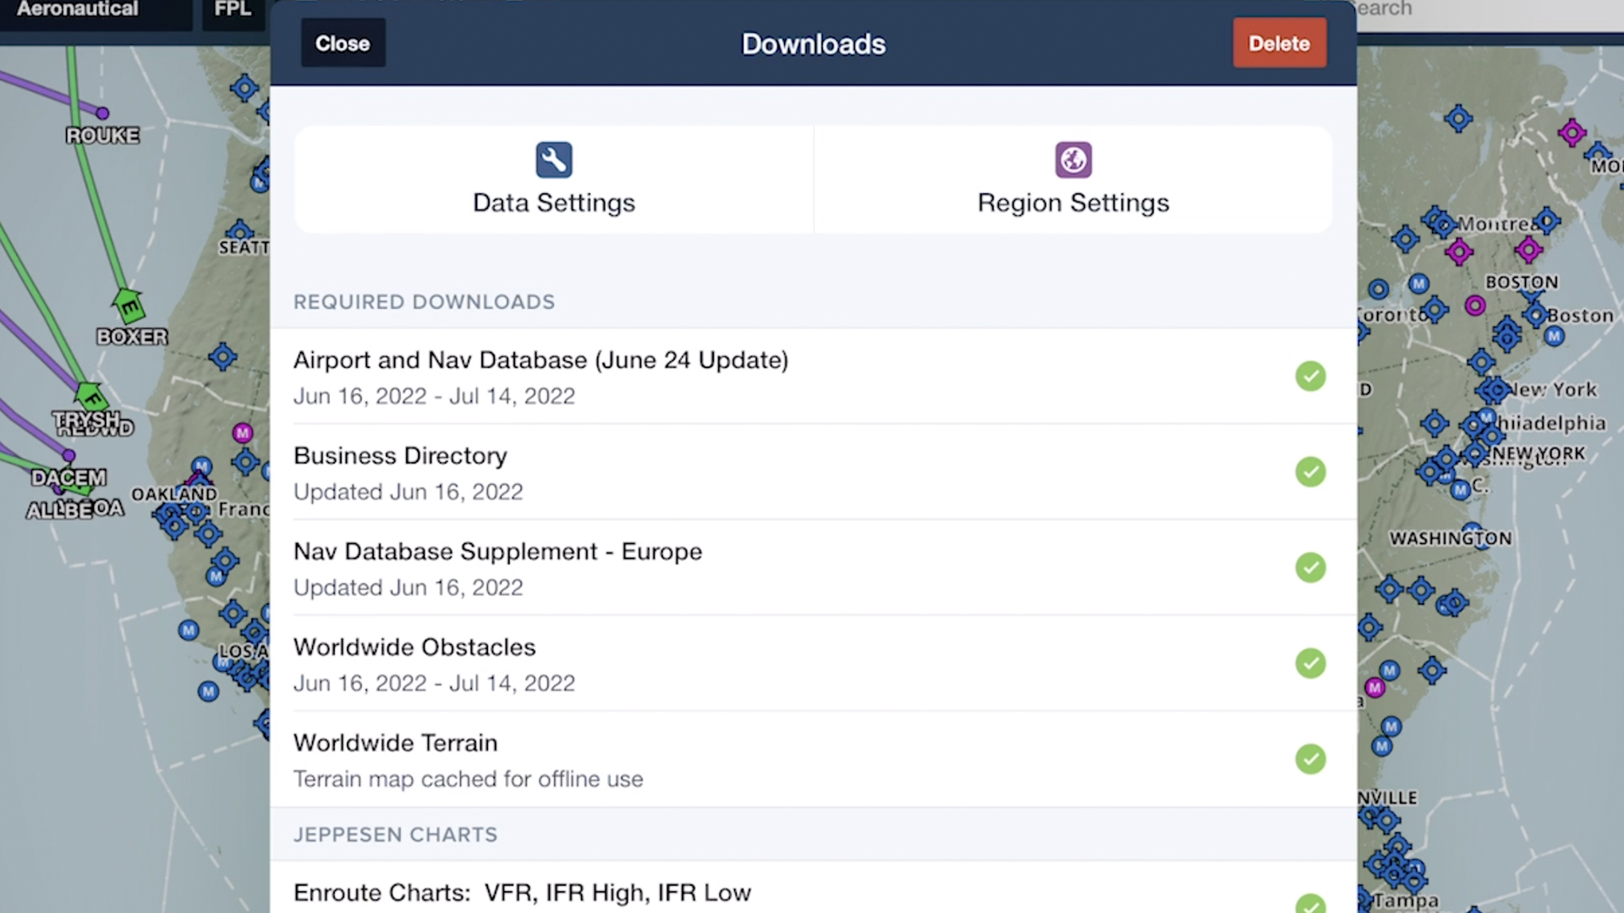Click the green F marker near TRYSH
1624x913 pixels.
(x=90, y=396)
